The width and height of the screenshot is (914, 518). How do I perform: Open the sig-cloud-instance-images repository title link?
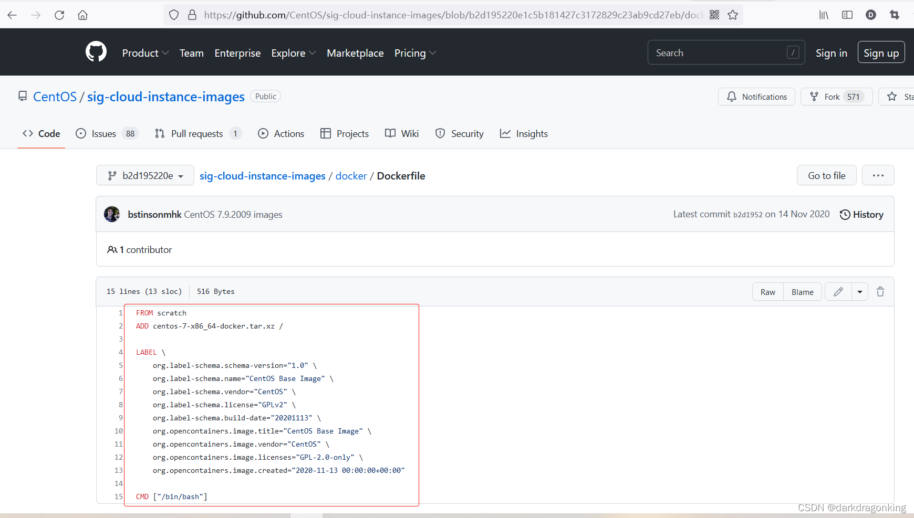coord(165,97)
